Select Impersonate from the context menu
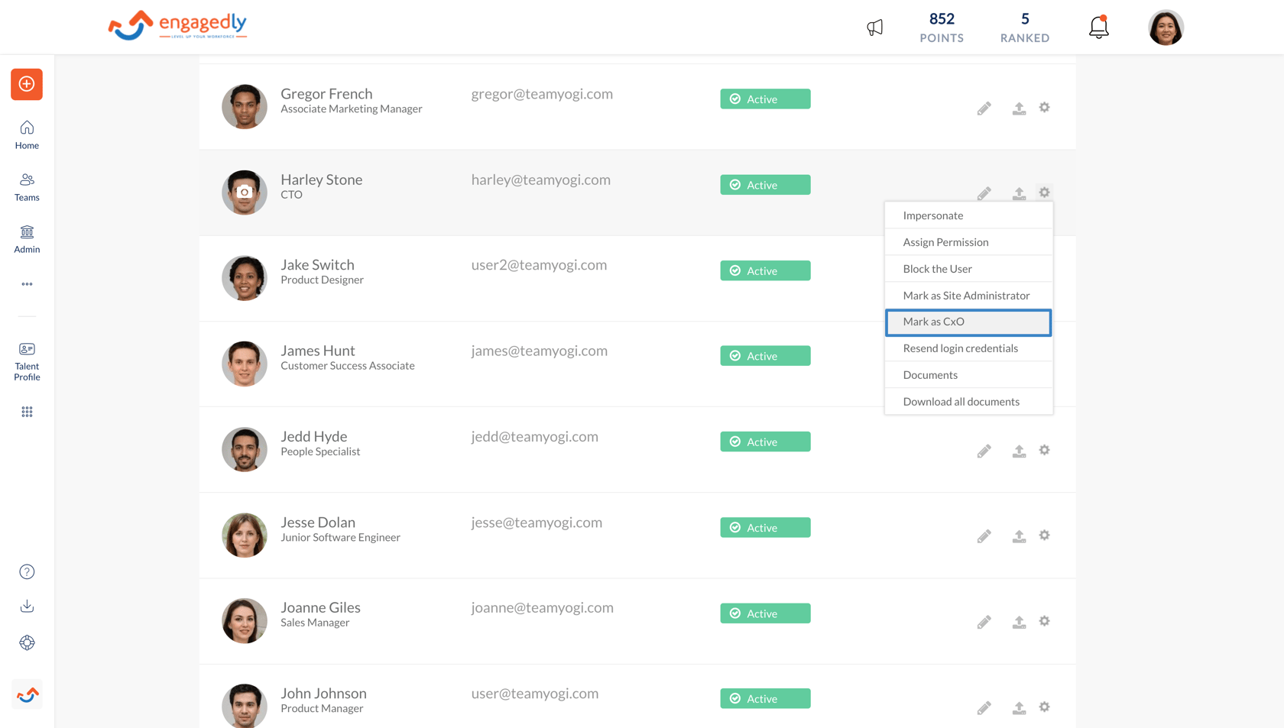This screenshot has width=1284, height=728. click(933, 215)
